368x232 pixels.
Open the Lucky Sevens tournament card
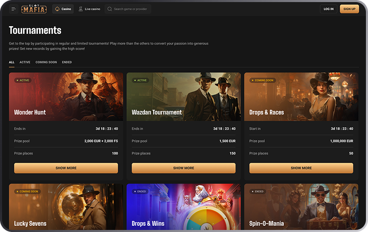tap(66, 207)
